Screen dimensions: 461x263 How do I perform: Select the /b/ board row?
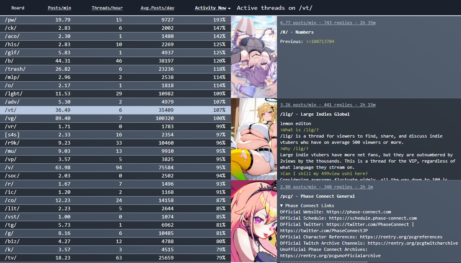tap(115, 61)
